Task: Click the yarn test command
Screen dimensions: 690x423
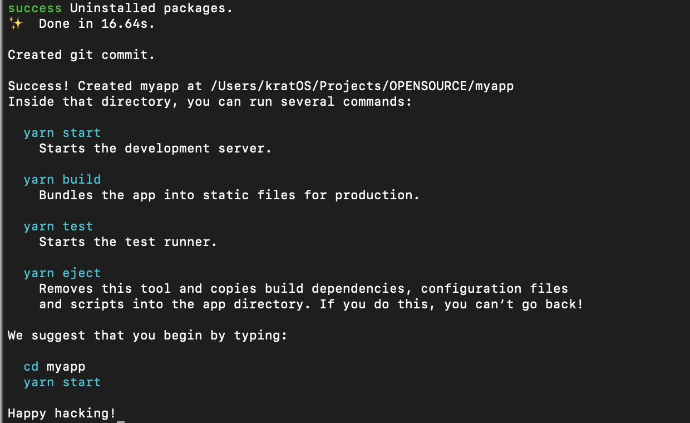Action: point(58,227)
